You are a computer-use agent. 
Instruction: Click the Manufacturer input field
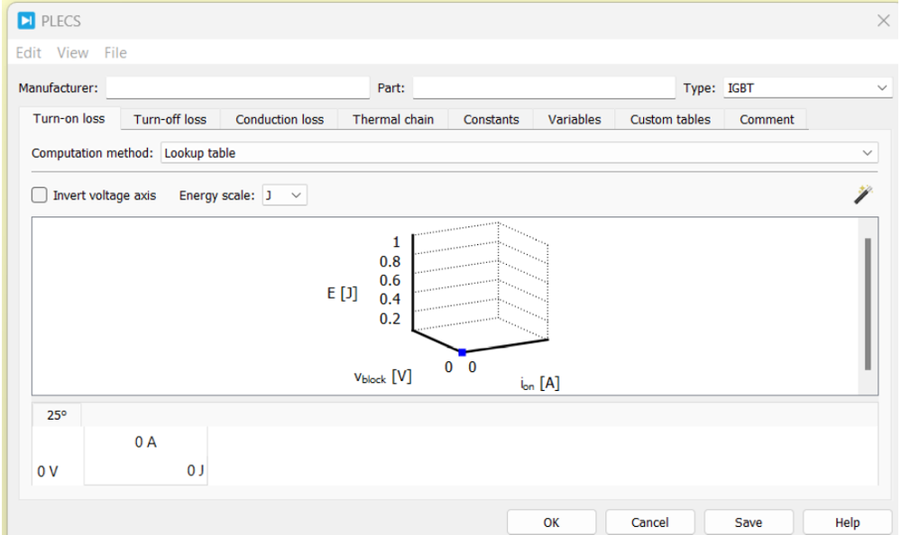click(x=236, y=87)
